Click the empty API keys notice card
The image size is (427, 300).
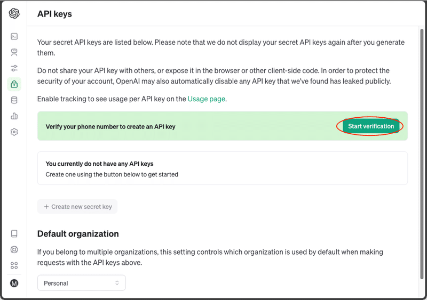tap(222, 168)
